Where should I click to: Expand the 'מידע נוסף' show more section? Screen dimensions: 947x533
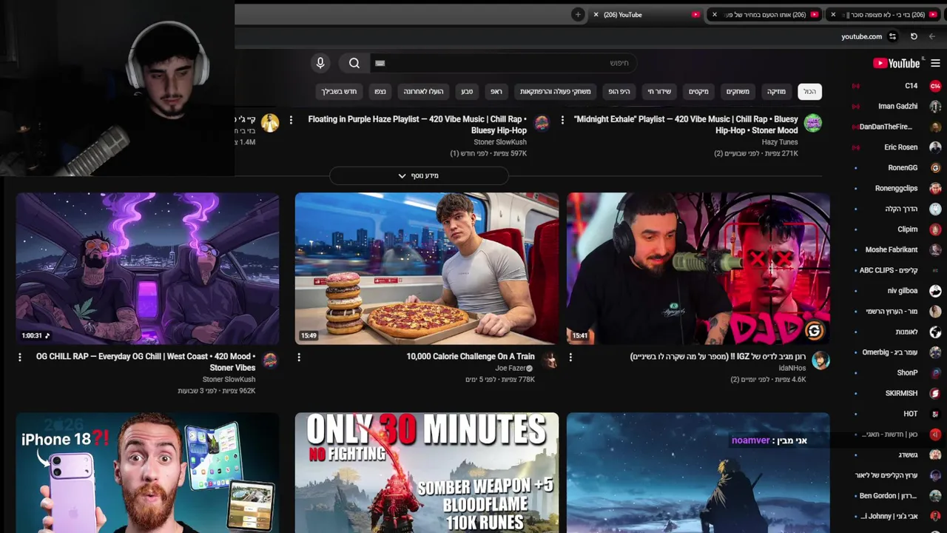(419, 175)
